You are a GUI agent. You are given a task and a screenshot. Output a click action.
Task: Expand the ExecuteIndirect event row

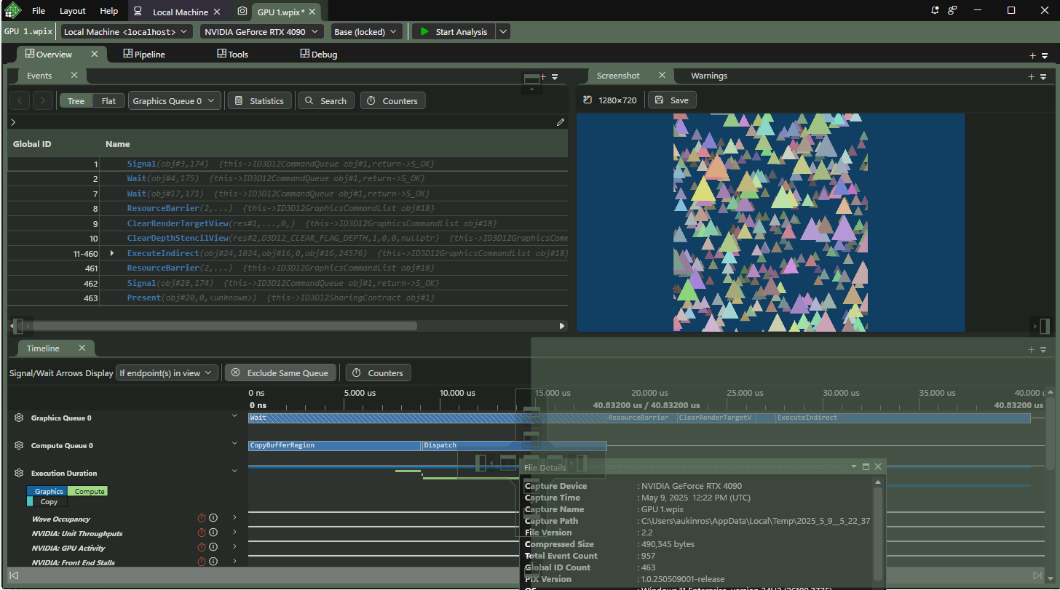point(112,253)
